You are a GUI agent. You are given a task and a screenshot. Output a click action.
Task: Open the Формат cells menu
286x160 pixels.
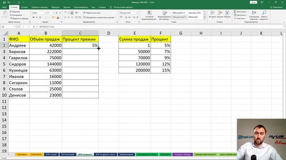(x=227, y=15)
